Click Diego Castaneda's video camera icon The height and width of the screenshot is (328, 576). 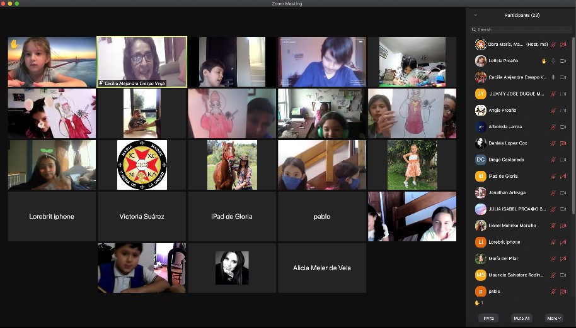[x=563, y=160]
